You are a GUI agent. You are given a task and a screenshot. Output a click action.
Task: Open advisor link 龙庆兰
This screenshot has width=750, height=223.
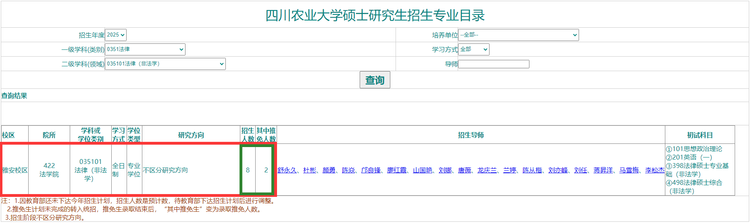point(487,170)
